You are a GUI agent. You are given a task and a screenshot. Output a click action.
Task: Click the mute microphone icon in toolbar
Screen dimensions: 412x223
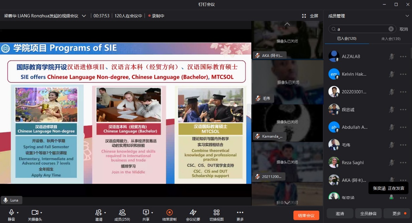click(x=11, y=213)
